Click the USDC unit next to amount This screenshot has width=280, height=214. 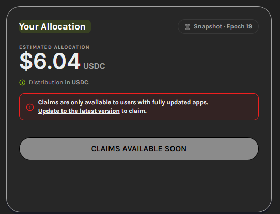(94, 66)
